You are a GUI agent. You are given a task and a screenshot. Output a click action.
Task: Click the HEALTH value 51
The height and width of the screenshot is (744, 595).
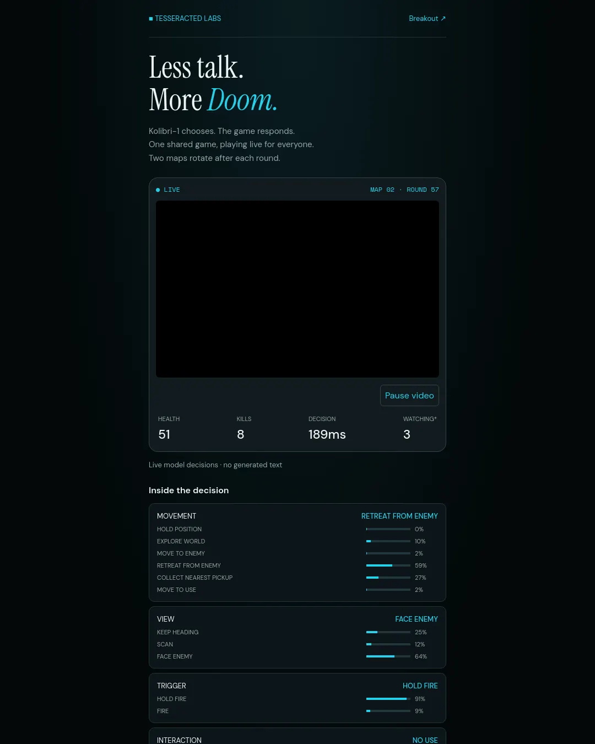pos(164,434)
